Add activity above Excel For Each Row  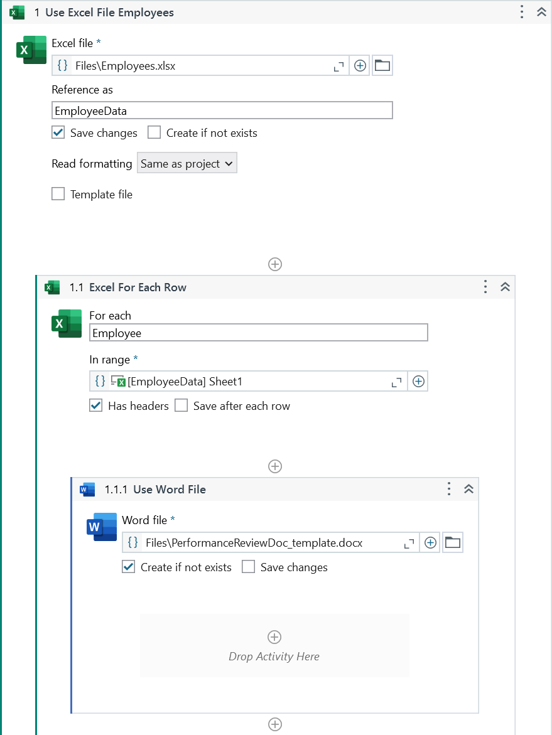coord(274,264)
